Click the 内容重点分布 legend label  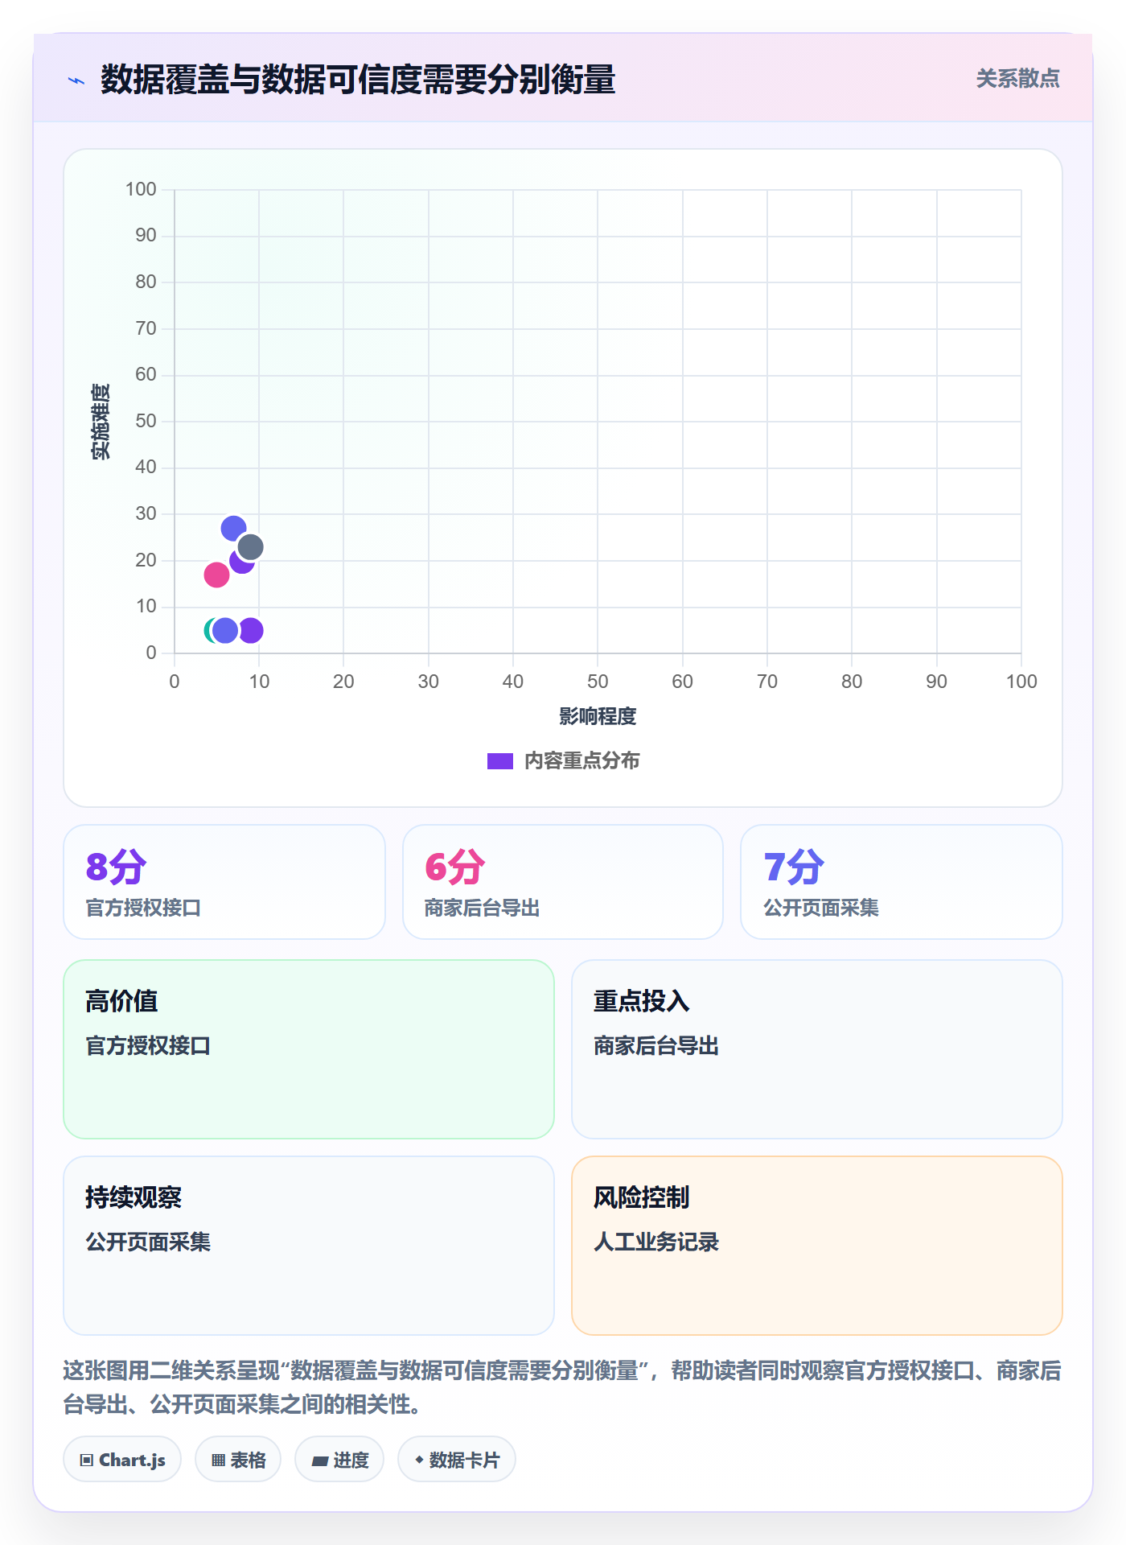pos(581,761)
